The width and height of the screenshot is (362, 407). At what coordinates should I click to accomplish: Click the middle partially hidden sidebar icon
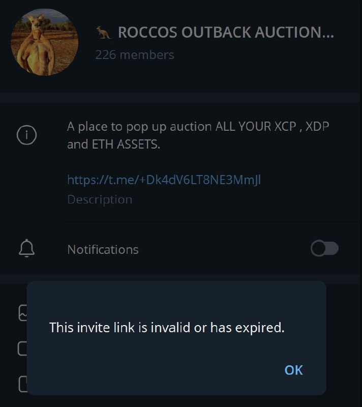tap(22, 348)
